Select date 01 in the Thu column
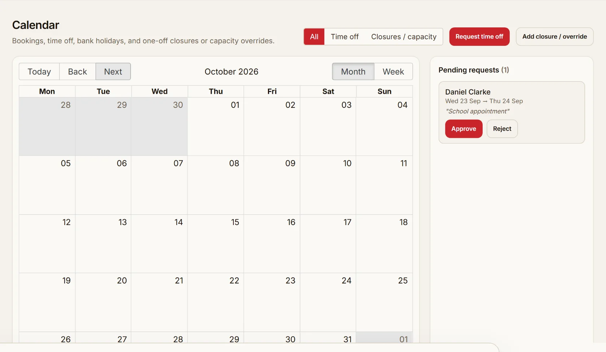This screenshot has width=606, height=352. [235, 105]
